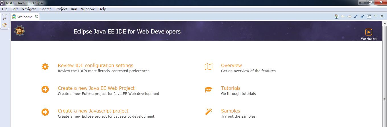
Task: Click the navigate Forward arrow
Action: [349, 16]
